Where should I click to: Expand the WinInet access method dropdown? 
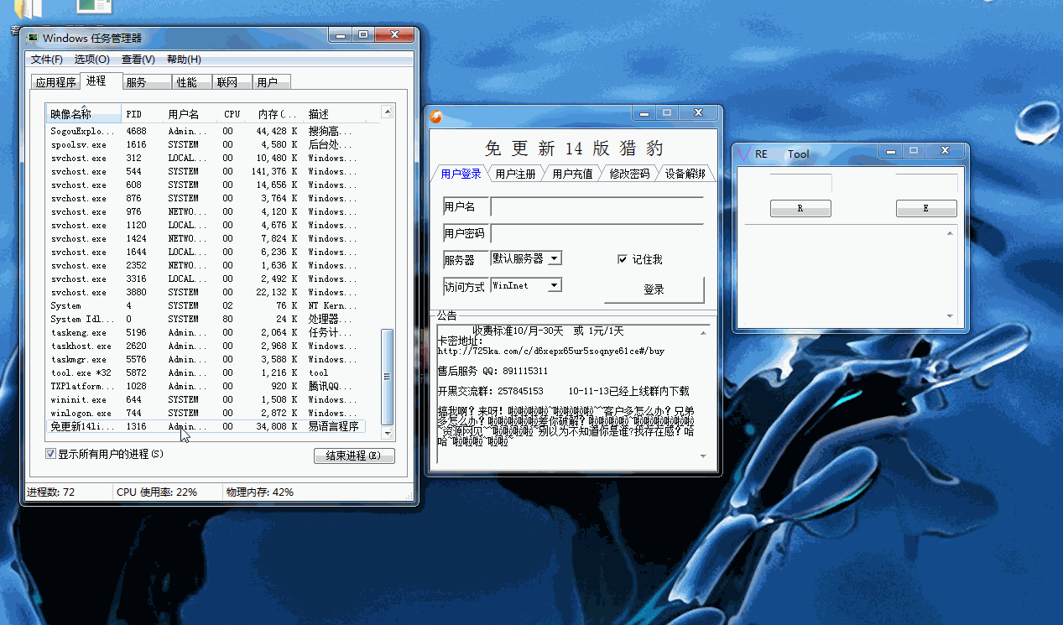554,286
